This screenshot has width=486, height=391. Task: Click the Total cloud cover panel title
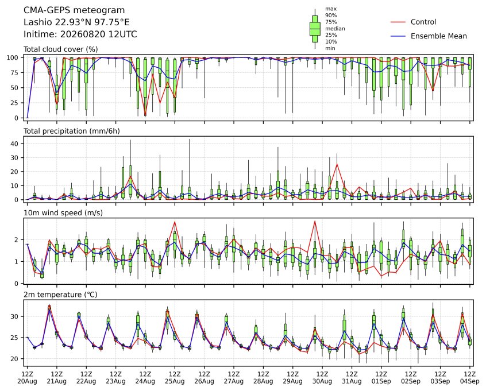(x=61, y=49)
